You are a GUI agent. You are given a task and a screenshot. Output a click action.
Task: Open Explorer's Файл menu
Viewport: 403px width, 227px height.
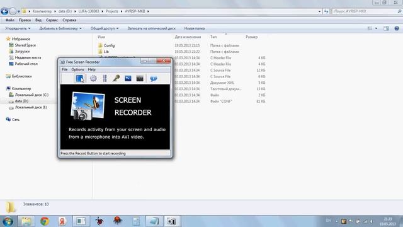(10, 20)
